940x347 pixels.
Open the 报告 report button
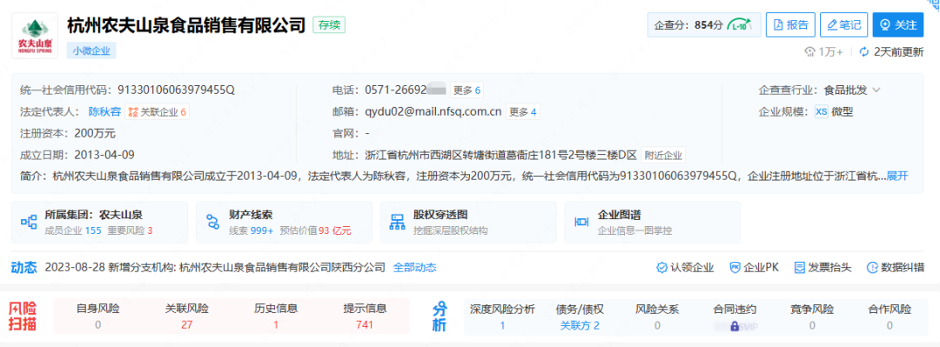point(790,24)
